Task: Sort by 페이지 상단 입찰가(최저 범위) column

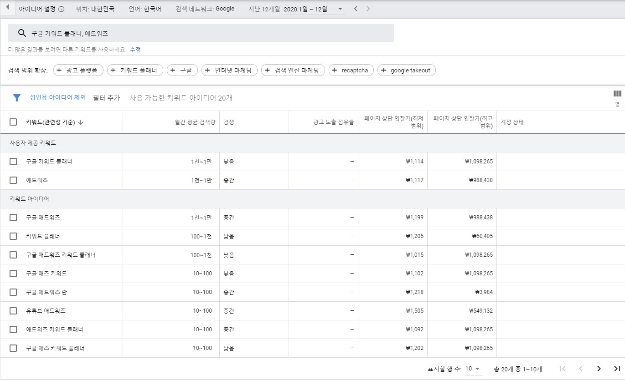Action: pos(394,122)
